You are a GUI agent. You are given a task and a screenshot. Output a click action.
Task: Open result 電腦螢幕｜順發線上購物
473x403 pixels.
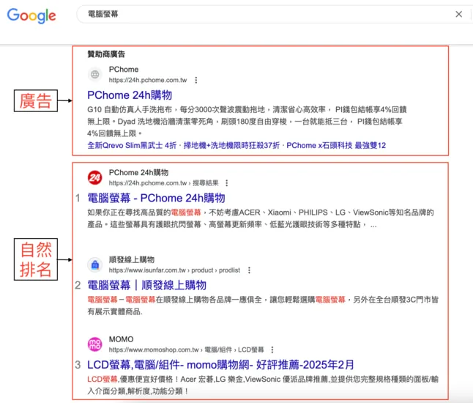pos(147,285)
